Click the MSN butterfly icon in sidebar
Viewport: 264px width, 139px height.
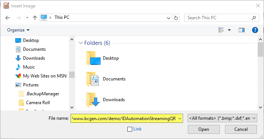pos(18,76)
